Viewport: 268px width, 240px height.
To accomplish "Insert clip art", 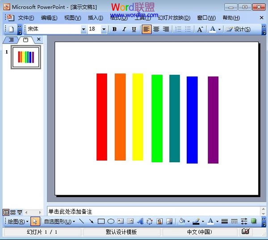I will 159,221.
